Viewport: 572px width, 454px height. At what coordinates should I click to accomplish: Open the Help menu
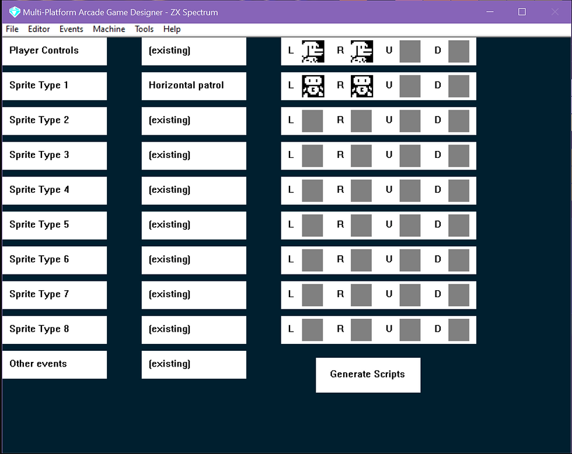click(x=172, y=29)
